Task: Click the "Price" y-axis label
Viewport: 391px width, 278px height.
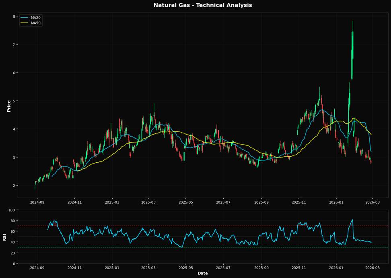Action: tap(9, 106)
